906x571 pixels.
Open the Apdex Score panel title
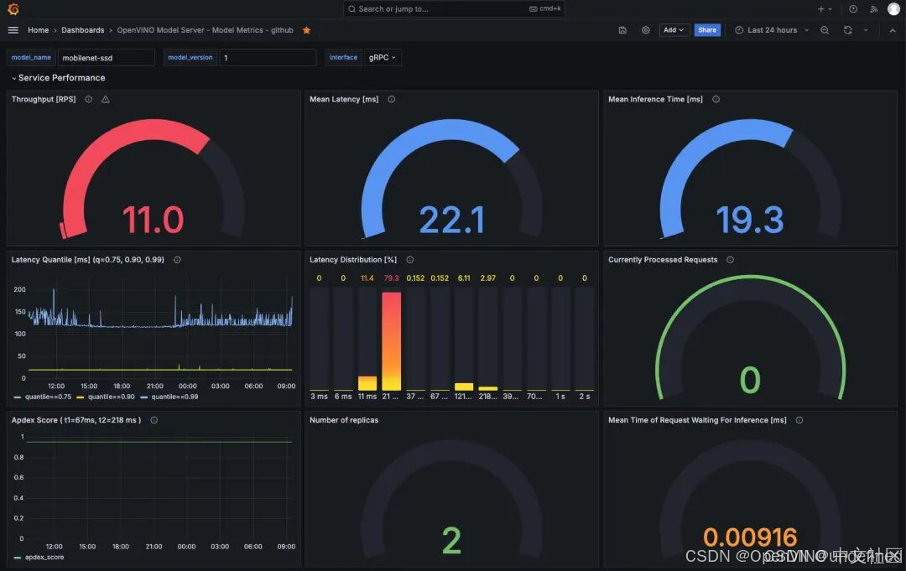point(76,420)
